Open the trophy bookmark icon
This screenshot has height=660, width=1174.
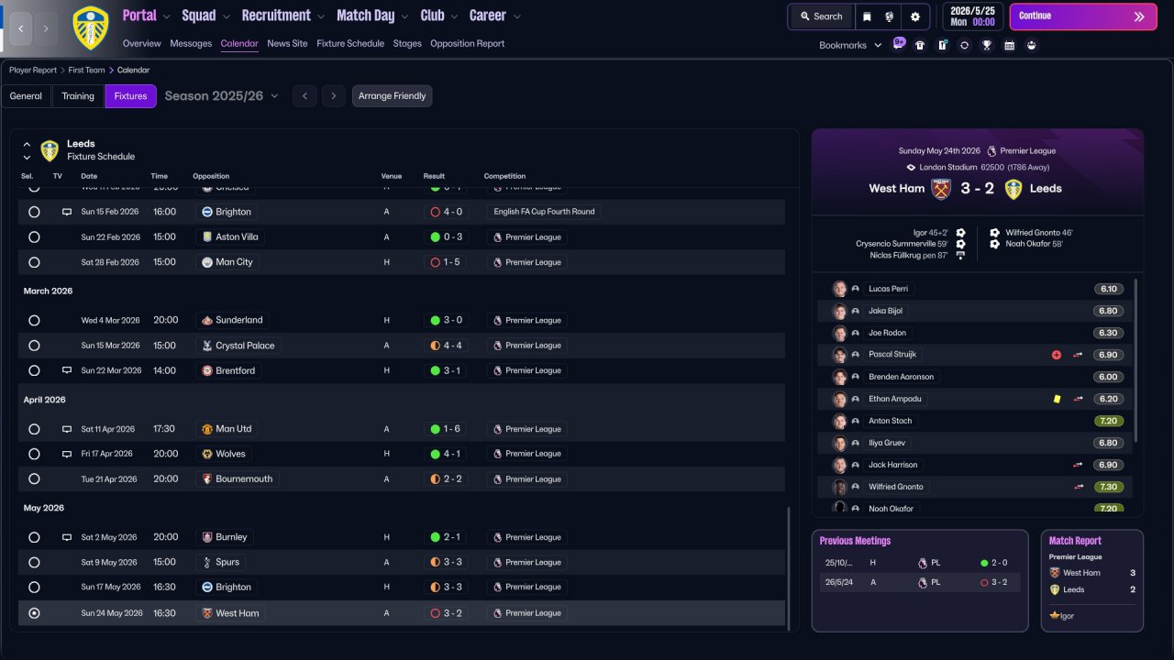pos(987,45)
